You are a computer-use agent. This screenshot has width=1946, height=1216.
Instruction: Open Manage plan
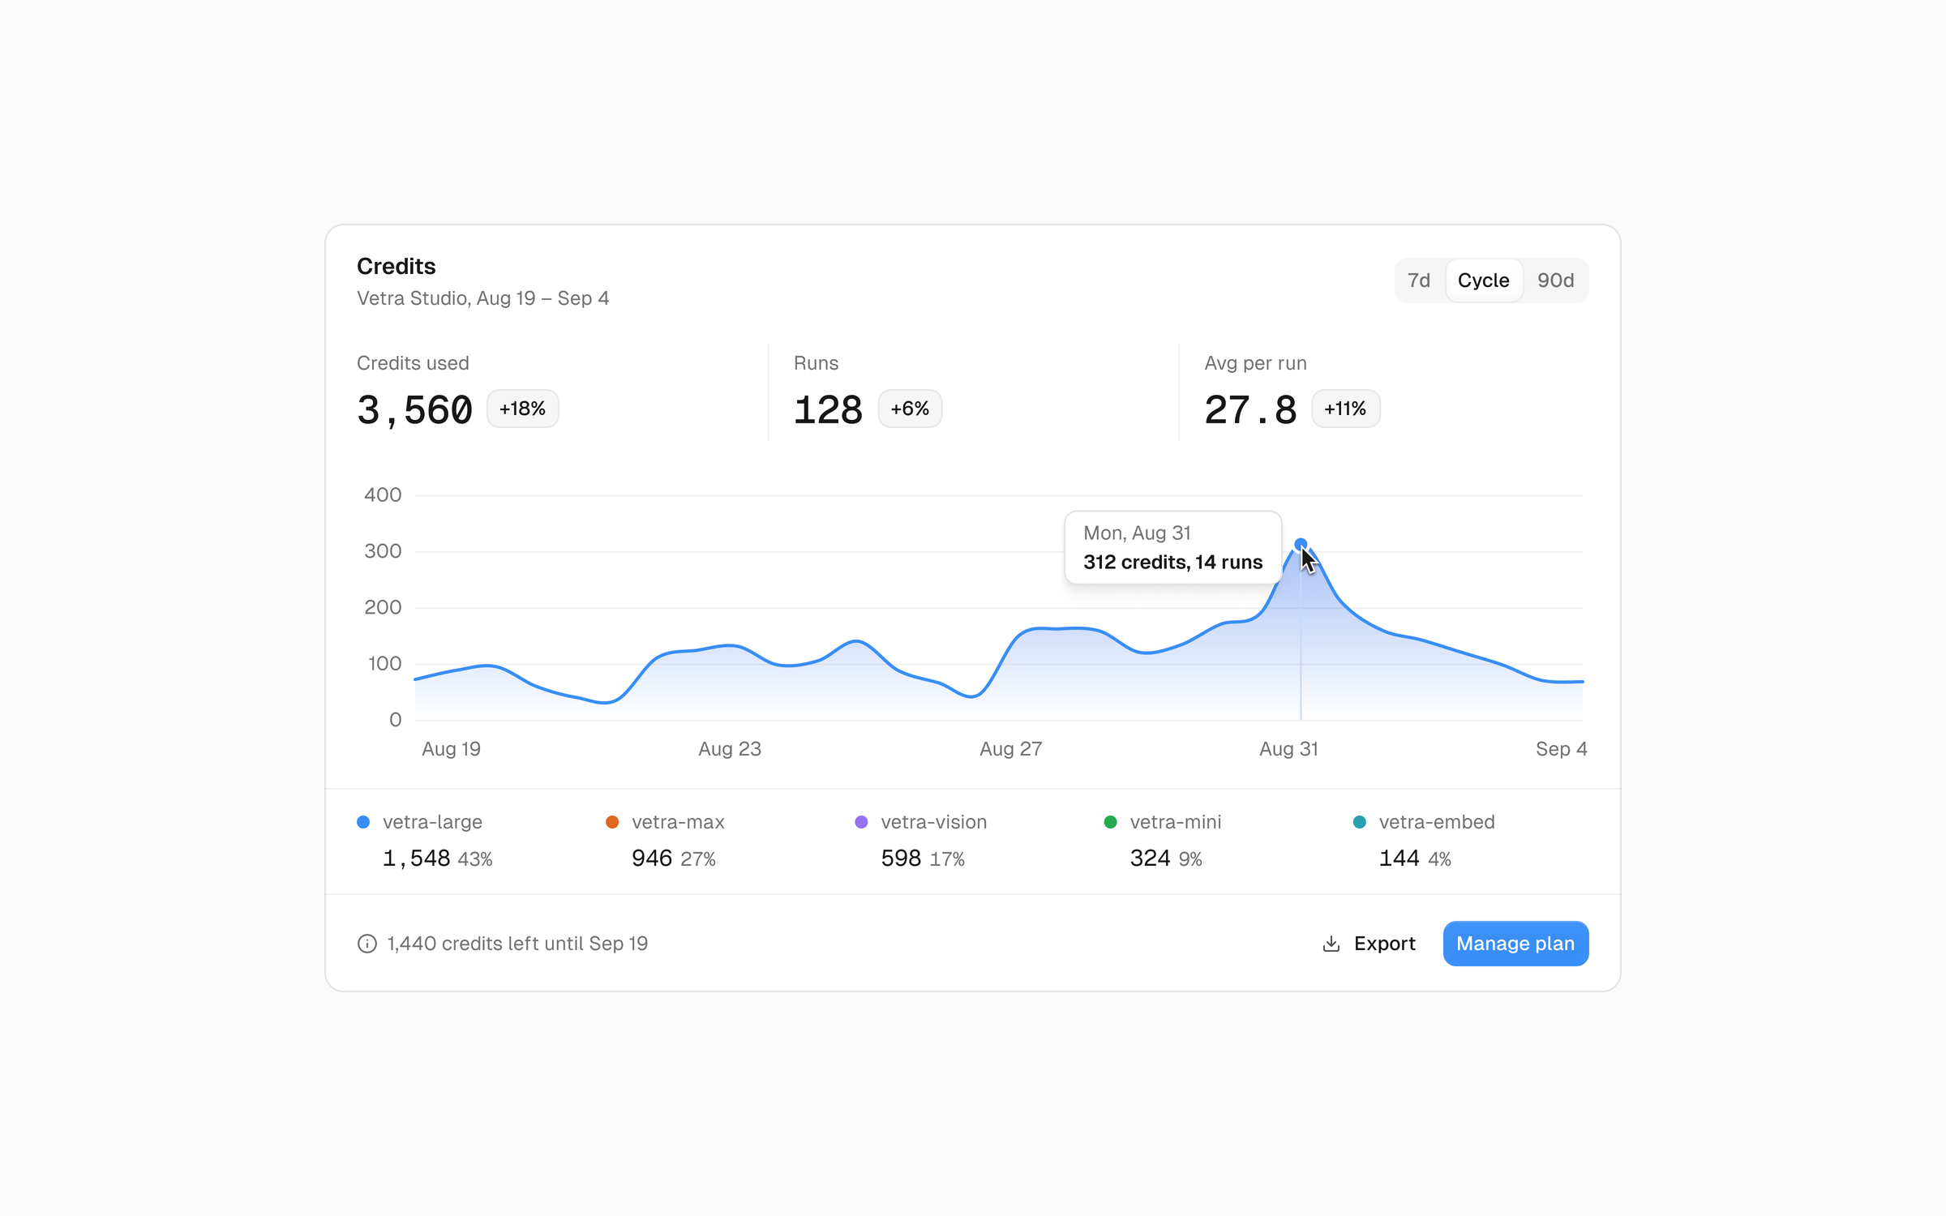coord(1515,944)
